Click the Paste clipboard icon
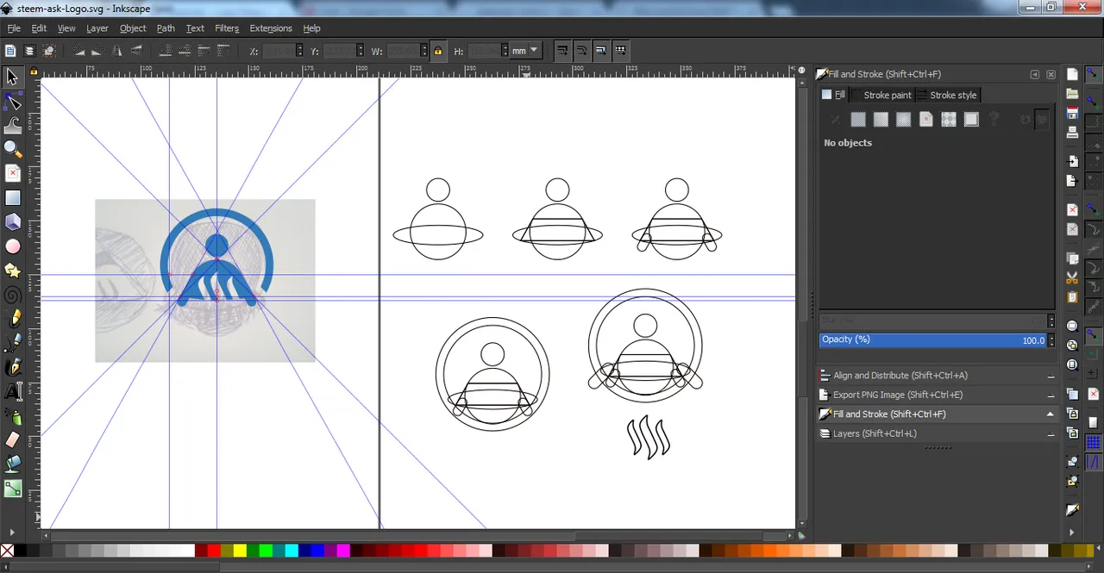 coord(1072,297)
